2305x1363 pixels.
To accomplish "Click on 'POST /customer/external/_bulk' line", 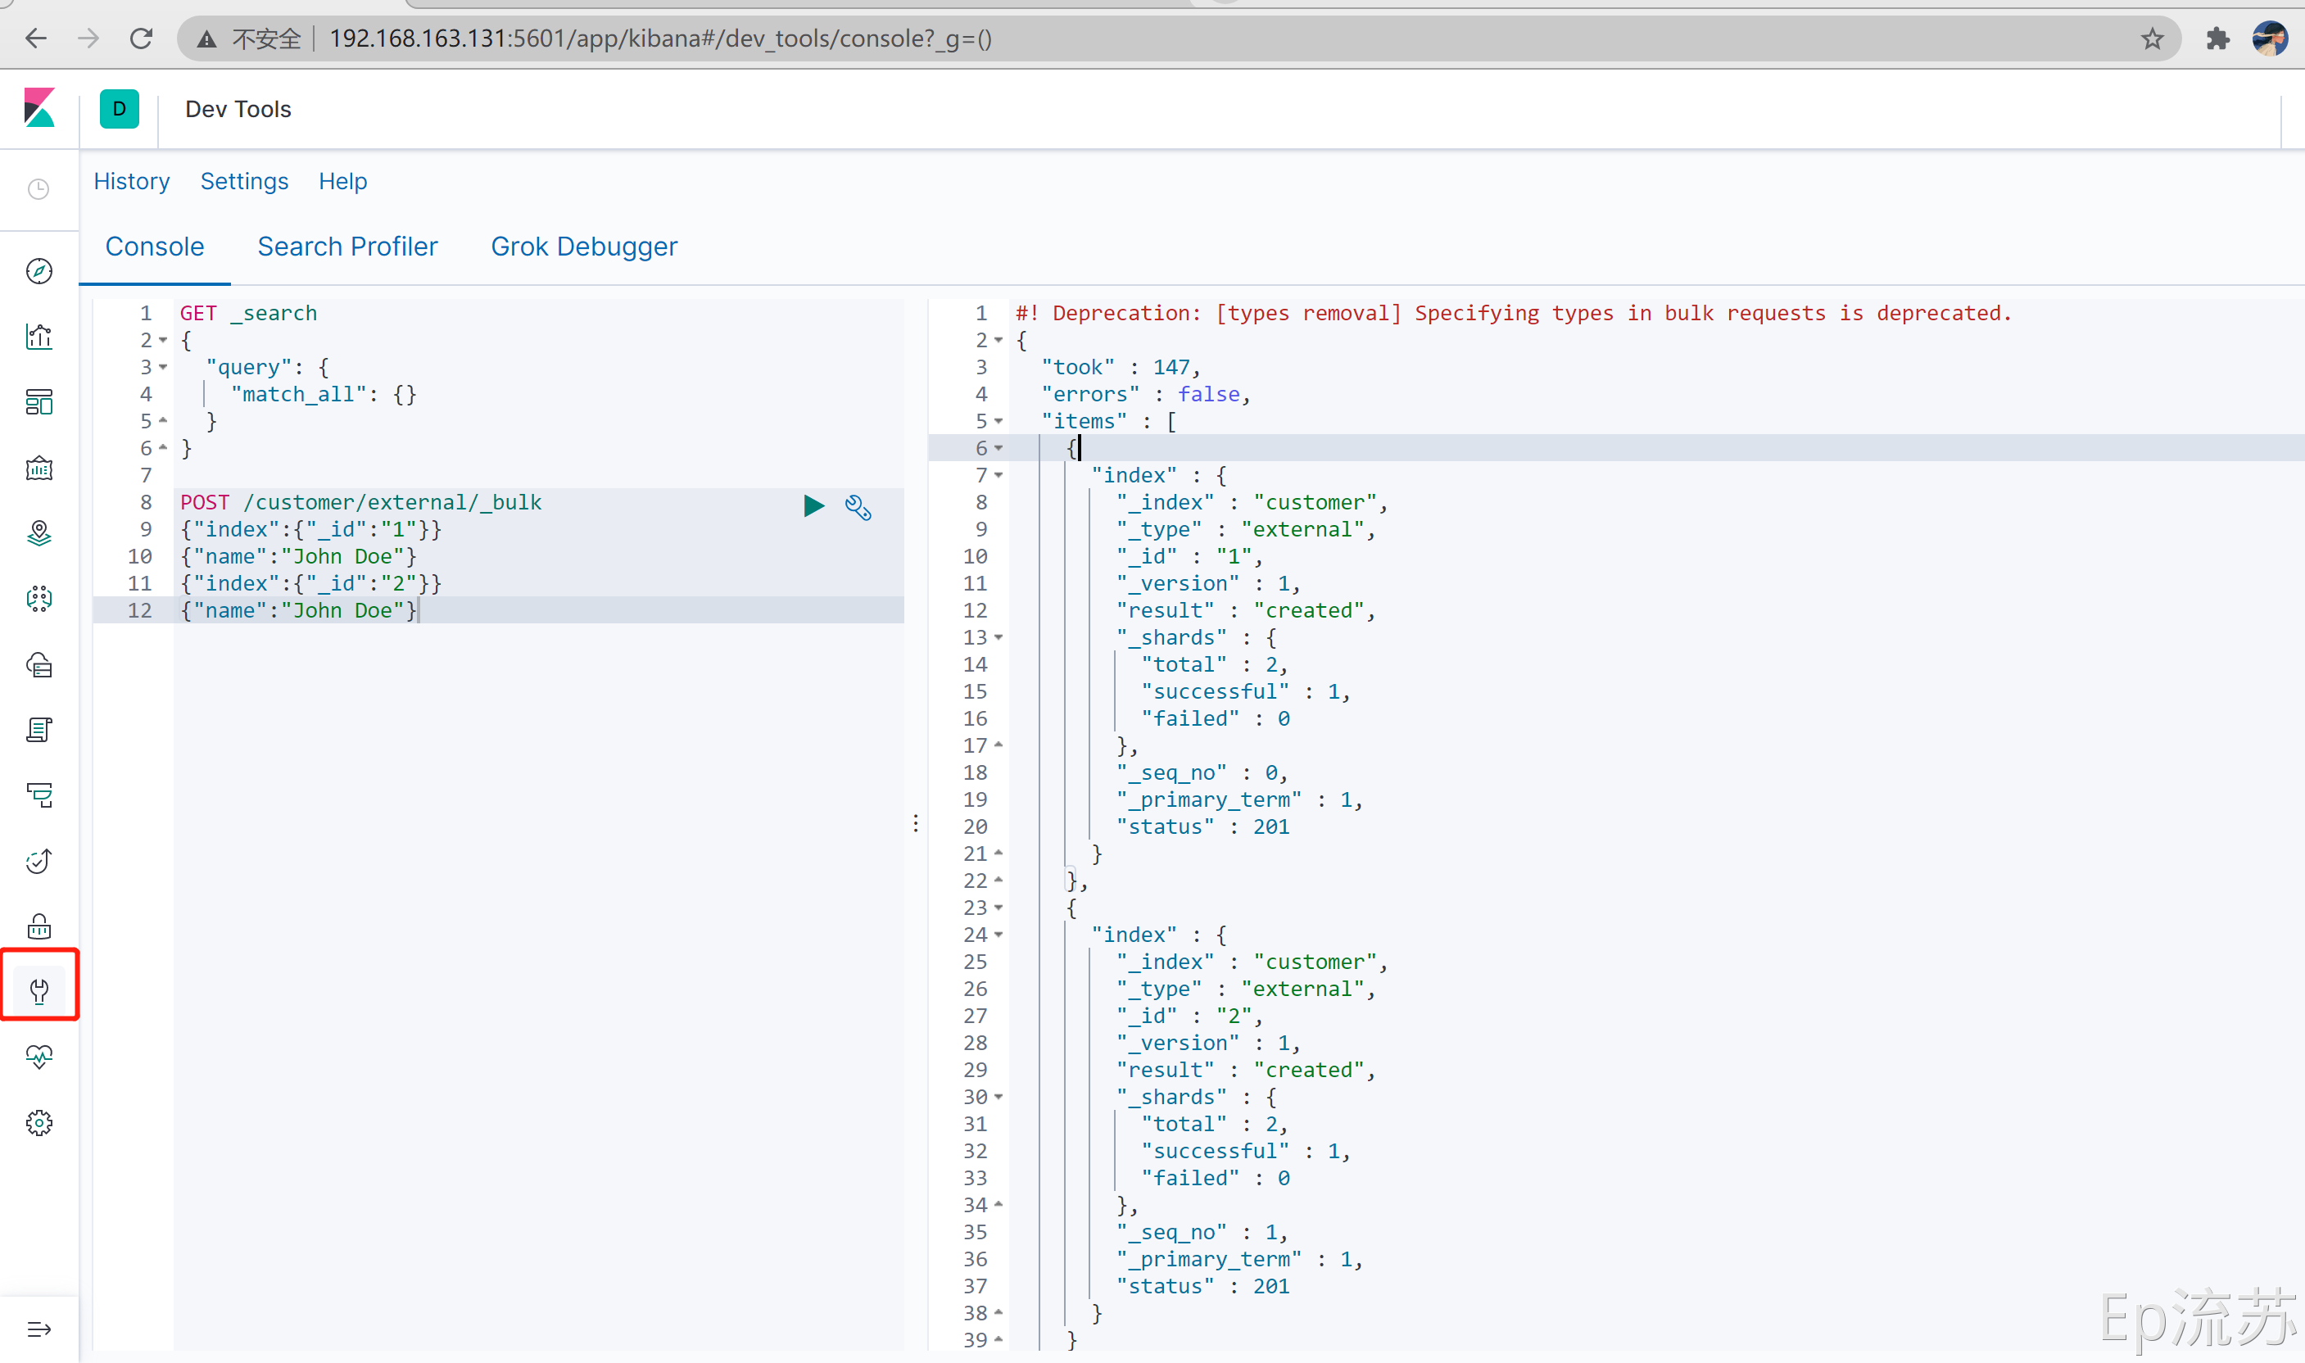I will click(x=361, y=502).
